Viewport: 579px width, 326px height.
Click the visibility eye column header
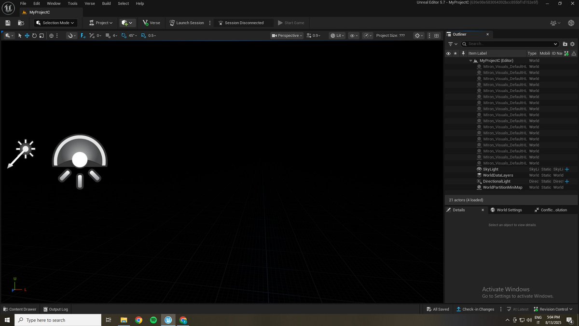coord(448,53)
